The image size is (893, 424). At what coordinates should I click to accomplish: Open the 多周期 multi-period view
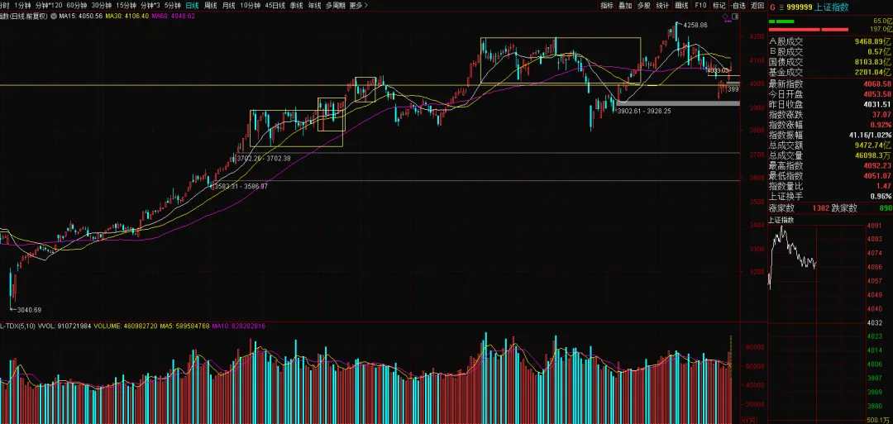(x=336, y=5)
